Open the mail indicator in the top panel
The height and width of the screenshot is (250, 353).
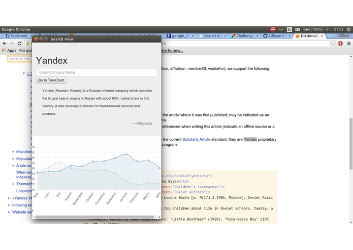(298, 29)
